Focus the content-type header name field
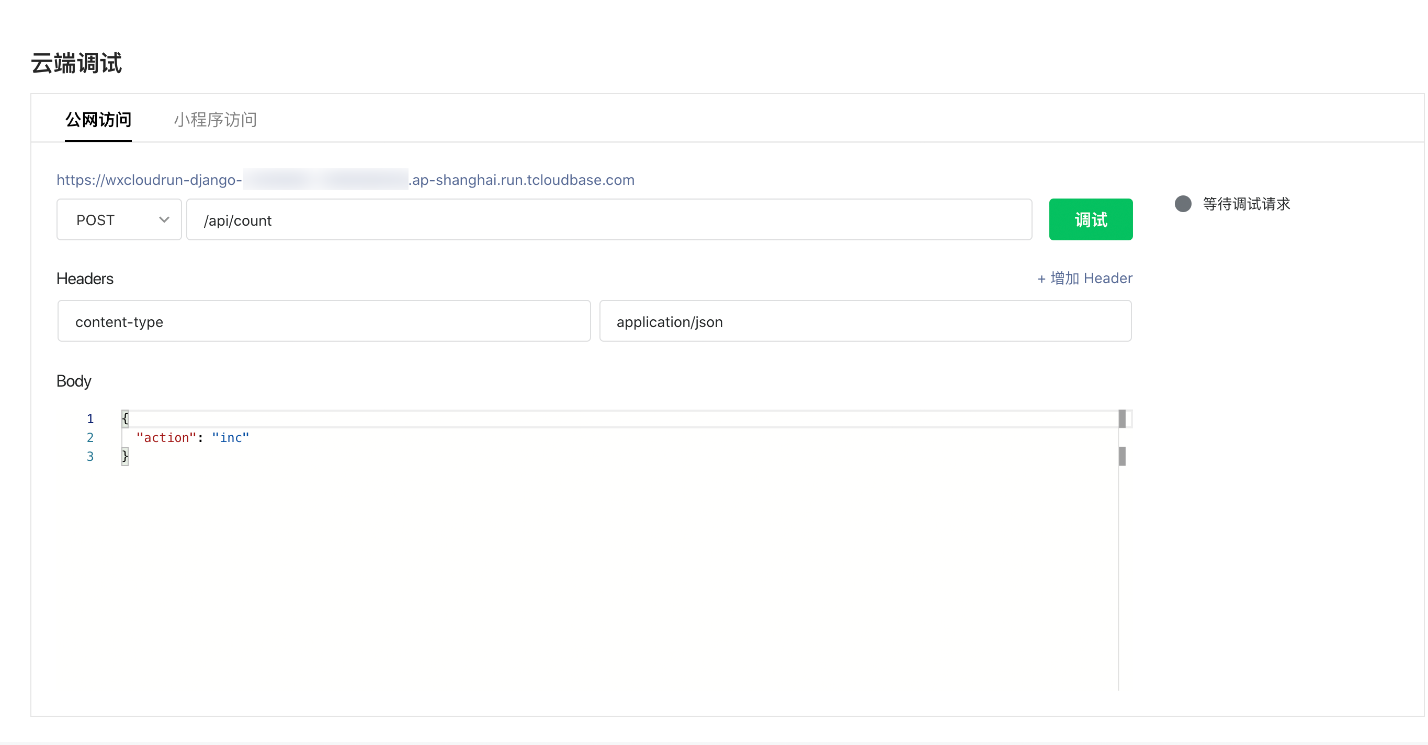Viewport: 1428px width, 745px height. (x=324, y=322)
